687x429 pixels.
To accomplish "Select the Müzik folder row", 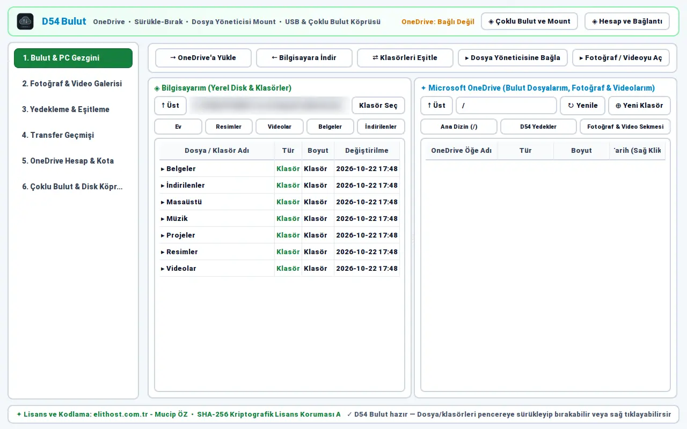I will [x=279, y=219].
